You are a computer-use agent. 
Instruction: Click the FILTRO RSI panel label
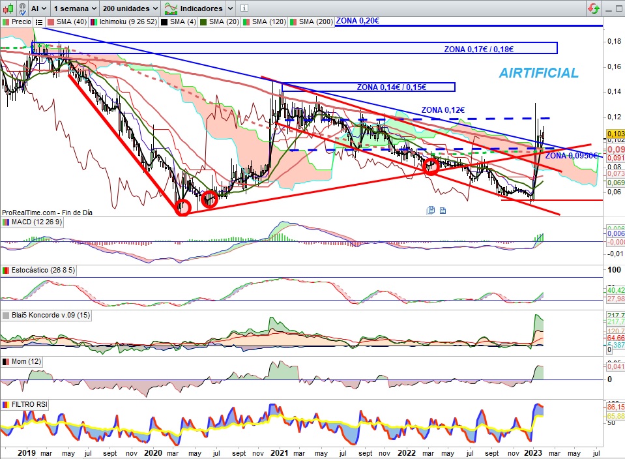coord(30,405)
